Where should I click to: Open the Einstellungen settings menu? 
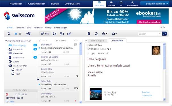click(60, 28)
